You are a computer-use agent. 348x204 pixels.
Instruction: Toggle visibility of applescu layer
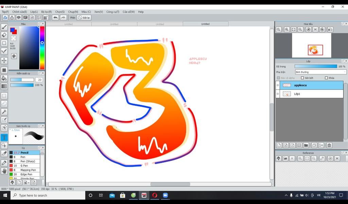278,85
